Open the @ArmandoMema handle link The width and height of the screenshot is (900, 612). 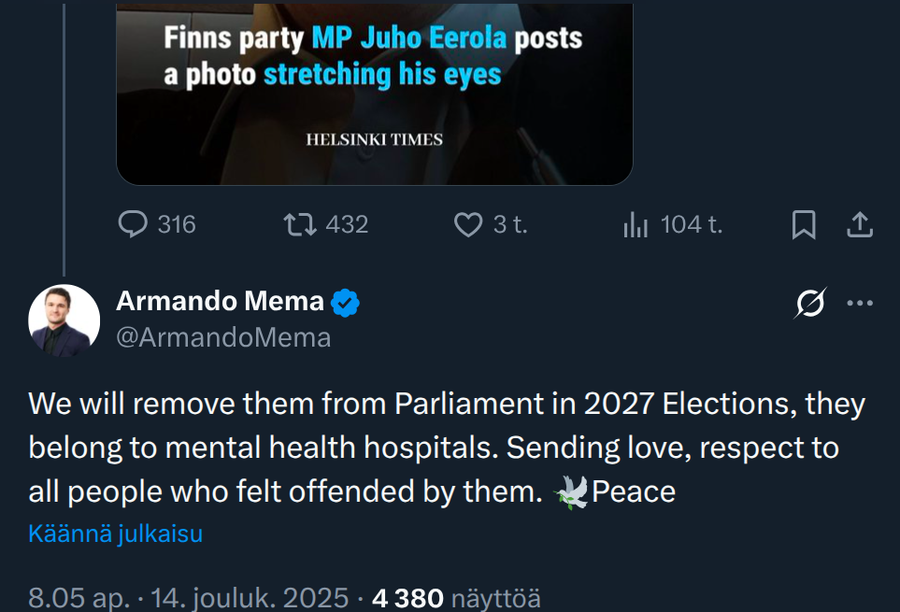pos(223,337)
